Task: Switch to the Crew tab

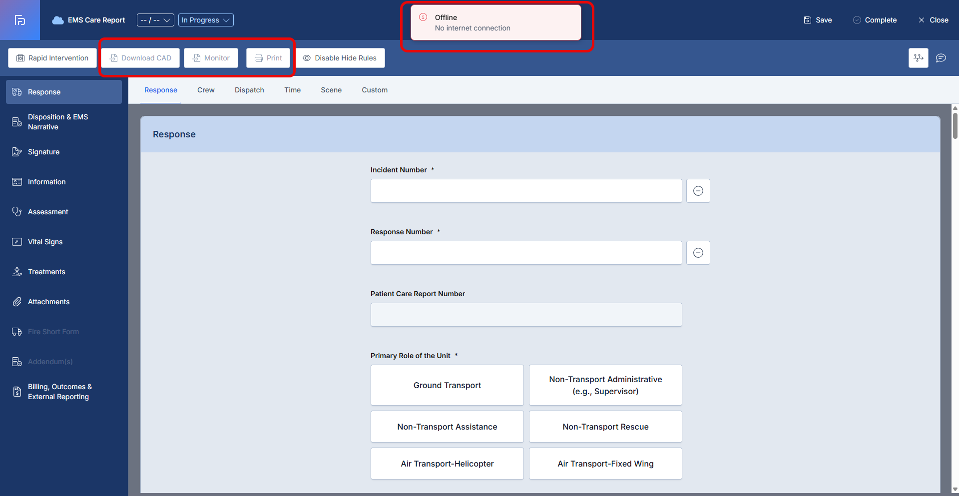Action: tap(206, 90)
